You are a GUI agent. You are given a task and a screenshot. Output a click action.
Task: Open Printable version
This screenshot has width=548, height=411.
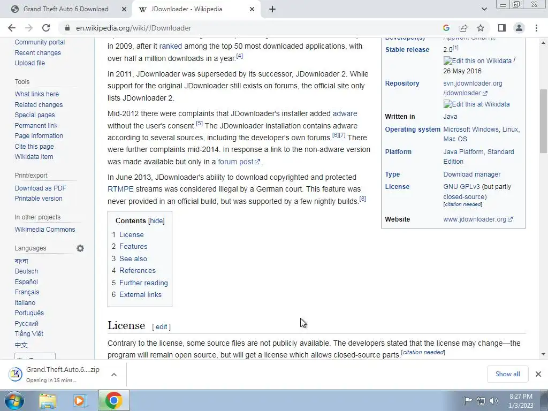(39, 198)
